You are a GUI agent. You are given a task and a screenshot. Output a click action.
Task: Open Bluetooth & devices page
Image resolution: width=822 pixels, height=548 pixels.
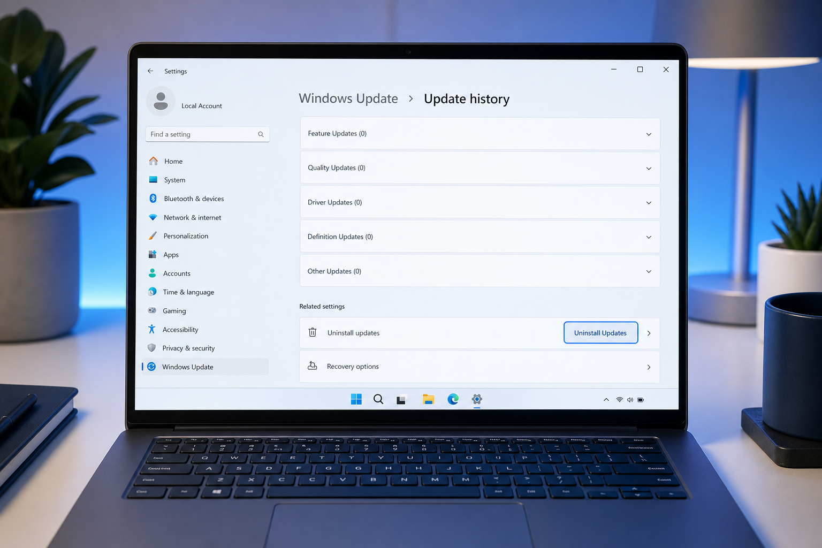click(194, 199)
